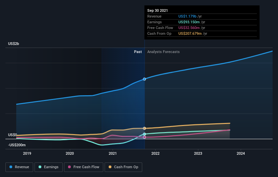Toggle the Free Cash Flow legend series
The width and height of the screenshot is (278, 177).
click(84, 167)
